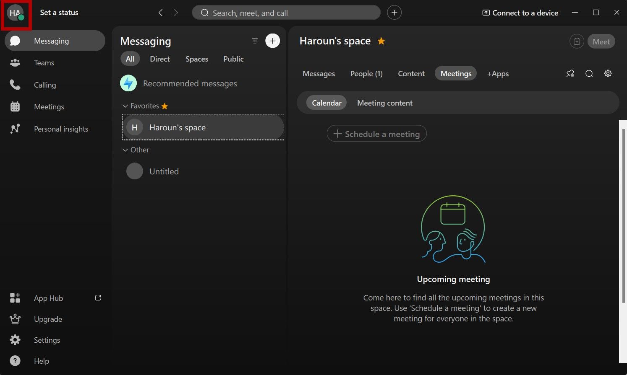The height and width of the screenshot is (375, 627).
Task: Click Schedule a meeting button
Action: tap(376, 134)
